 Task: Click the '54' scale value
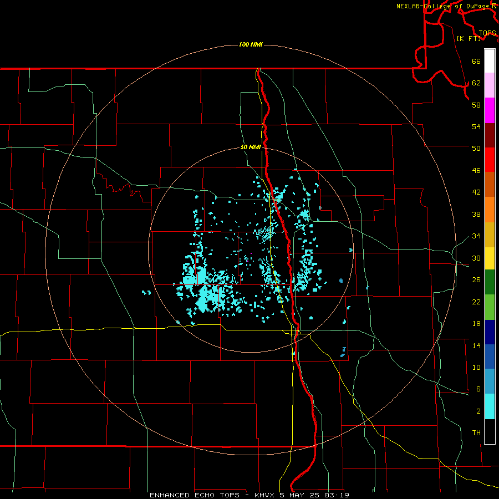[x=476, y=126]
